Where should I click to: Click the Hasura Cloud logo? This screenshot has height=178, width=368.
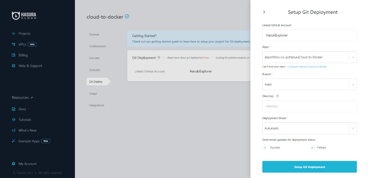[x=24, y=15]
